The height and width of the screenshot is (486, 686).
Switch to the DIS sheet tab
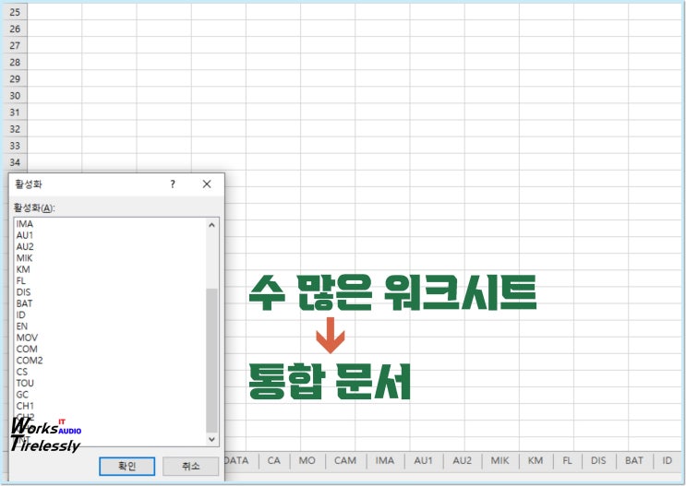(x=598, y=461)
